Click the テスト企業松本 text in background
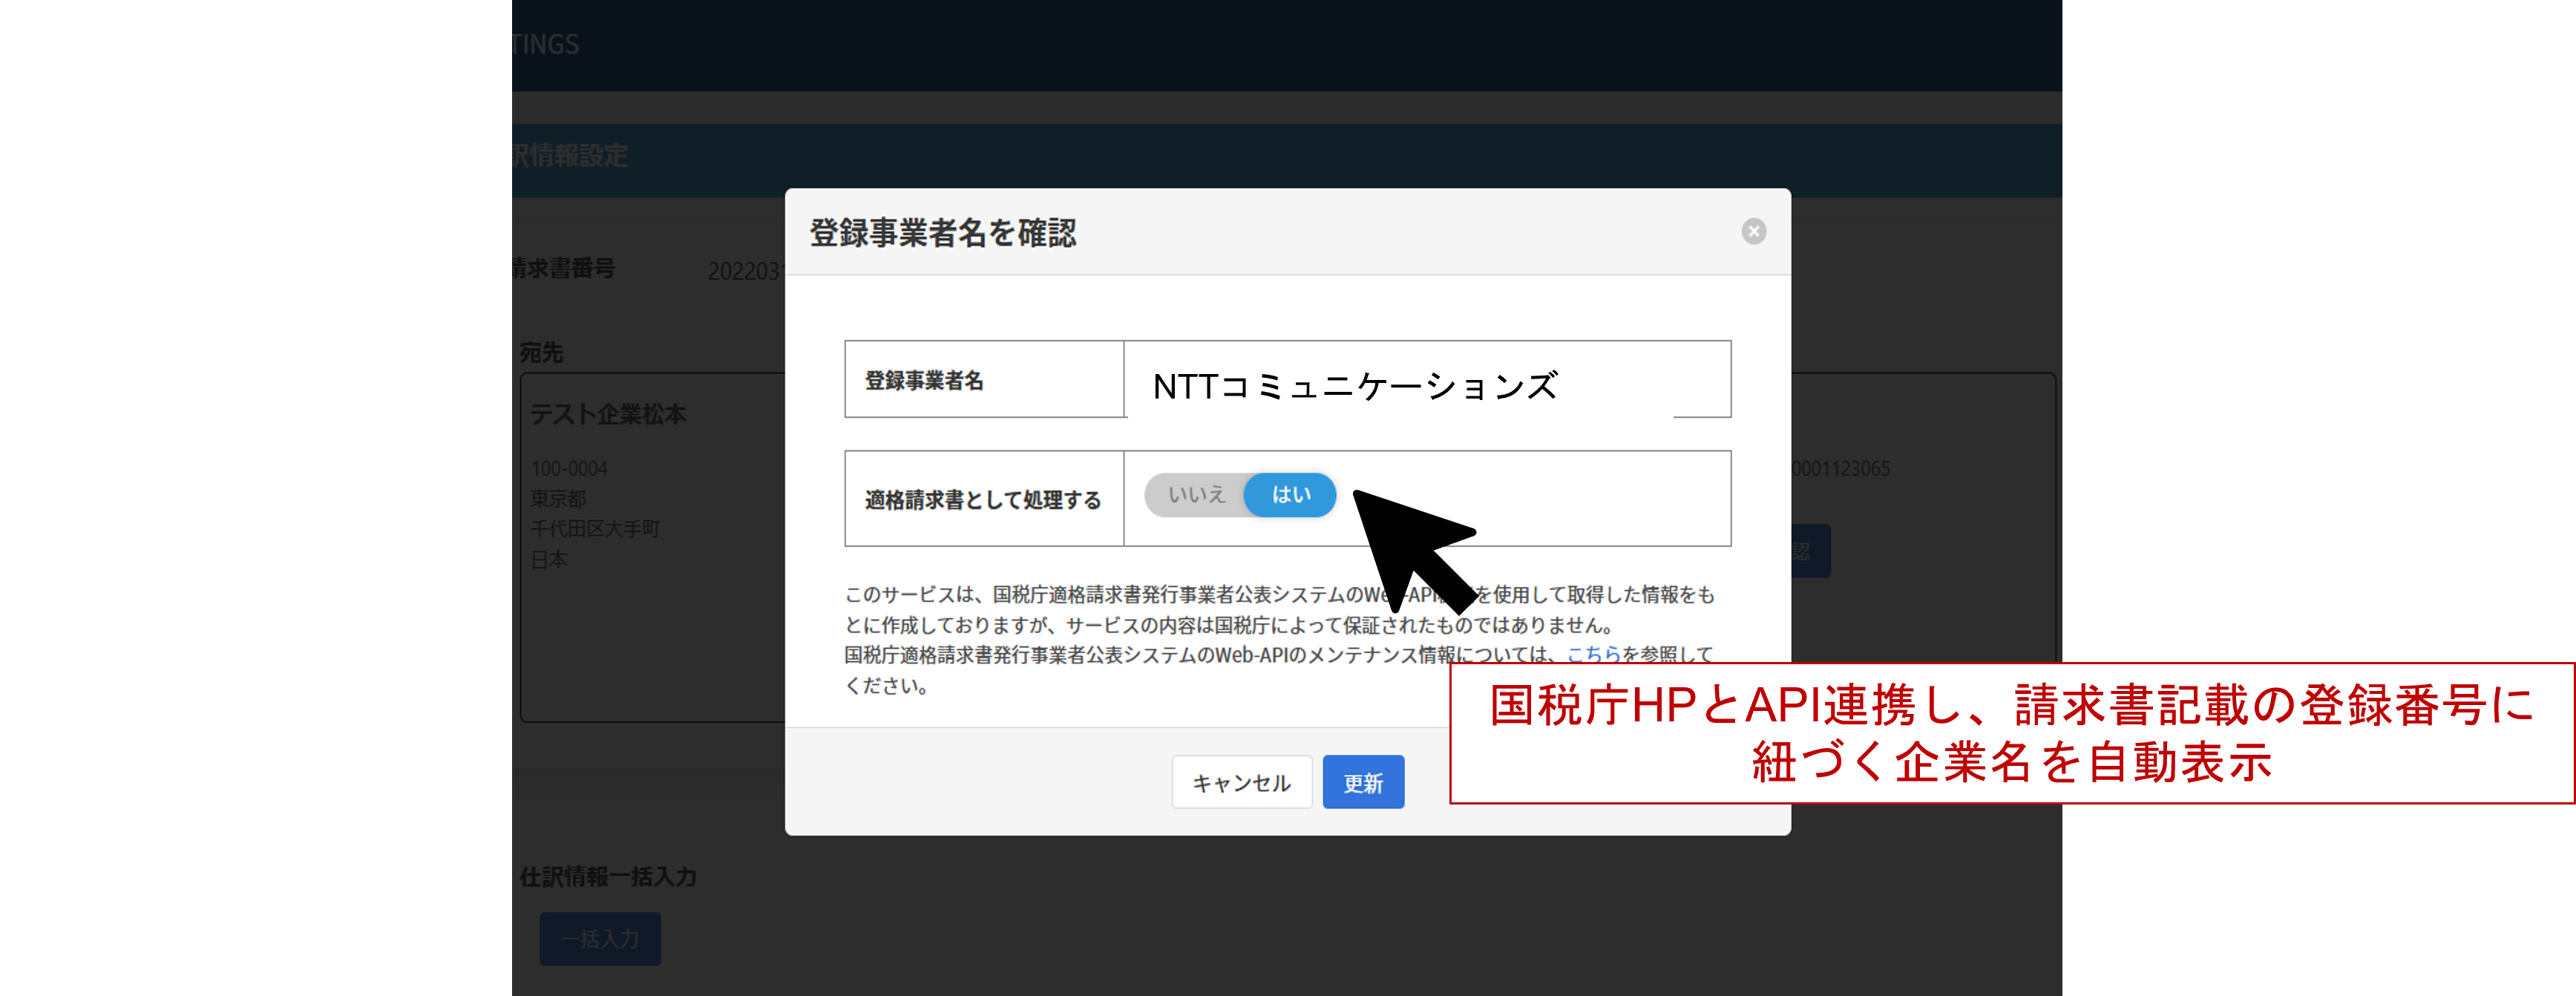The width and height of the screenshot is (2576, 996). tap(608, 414)
